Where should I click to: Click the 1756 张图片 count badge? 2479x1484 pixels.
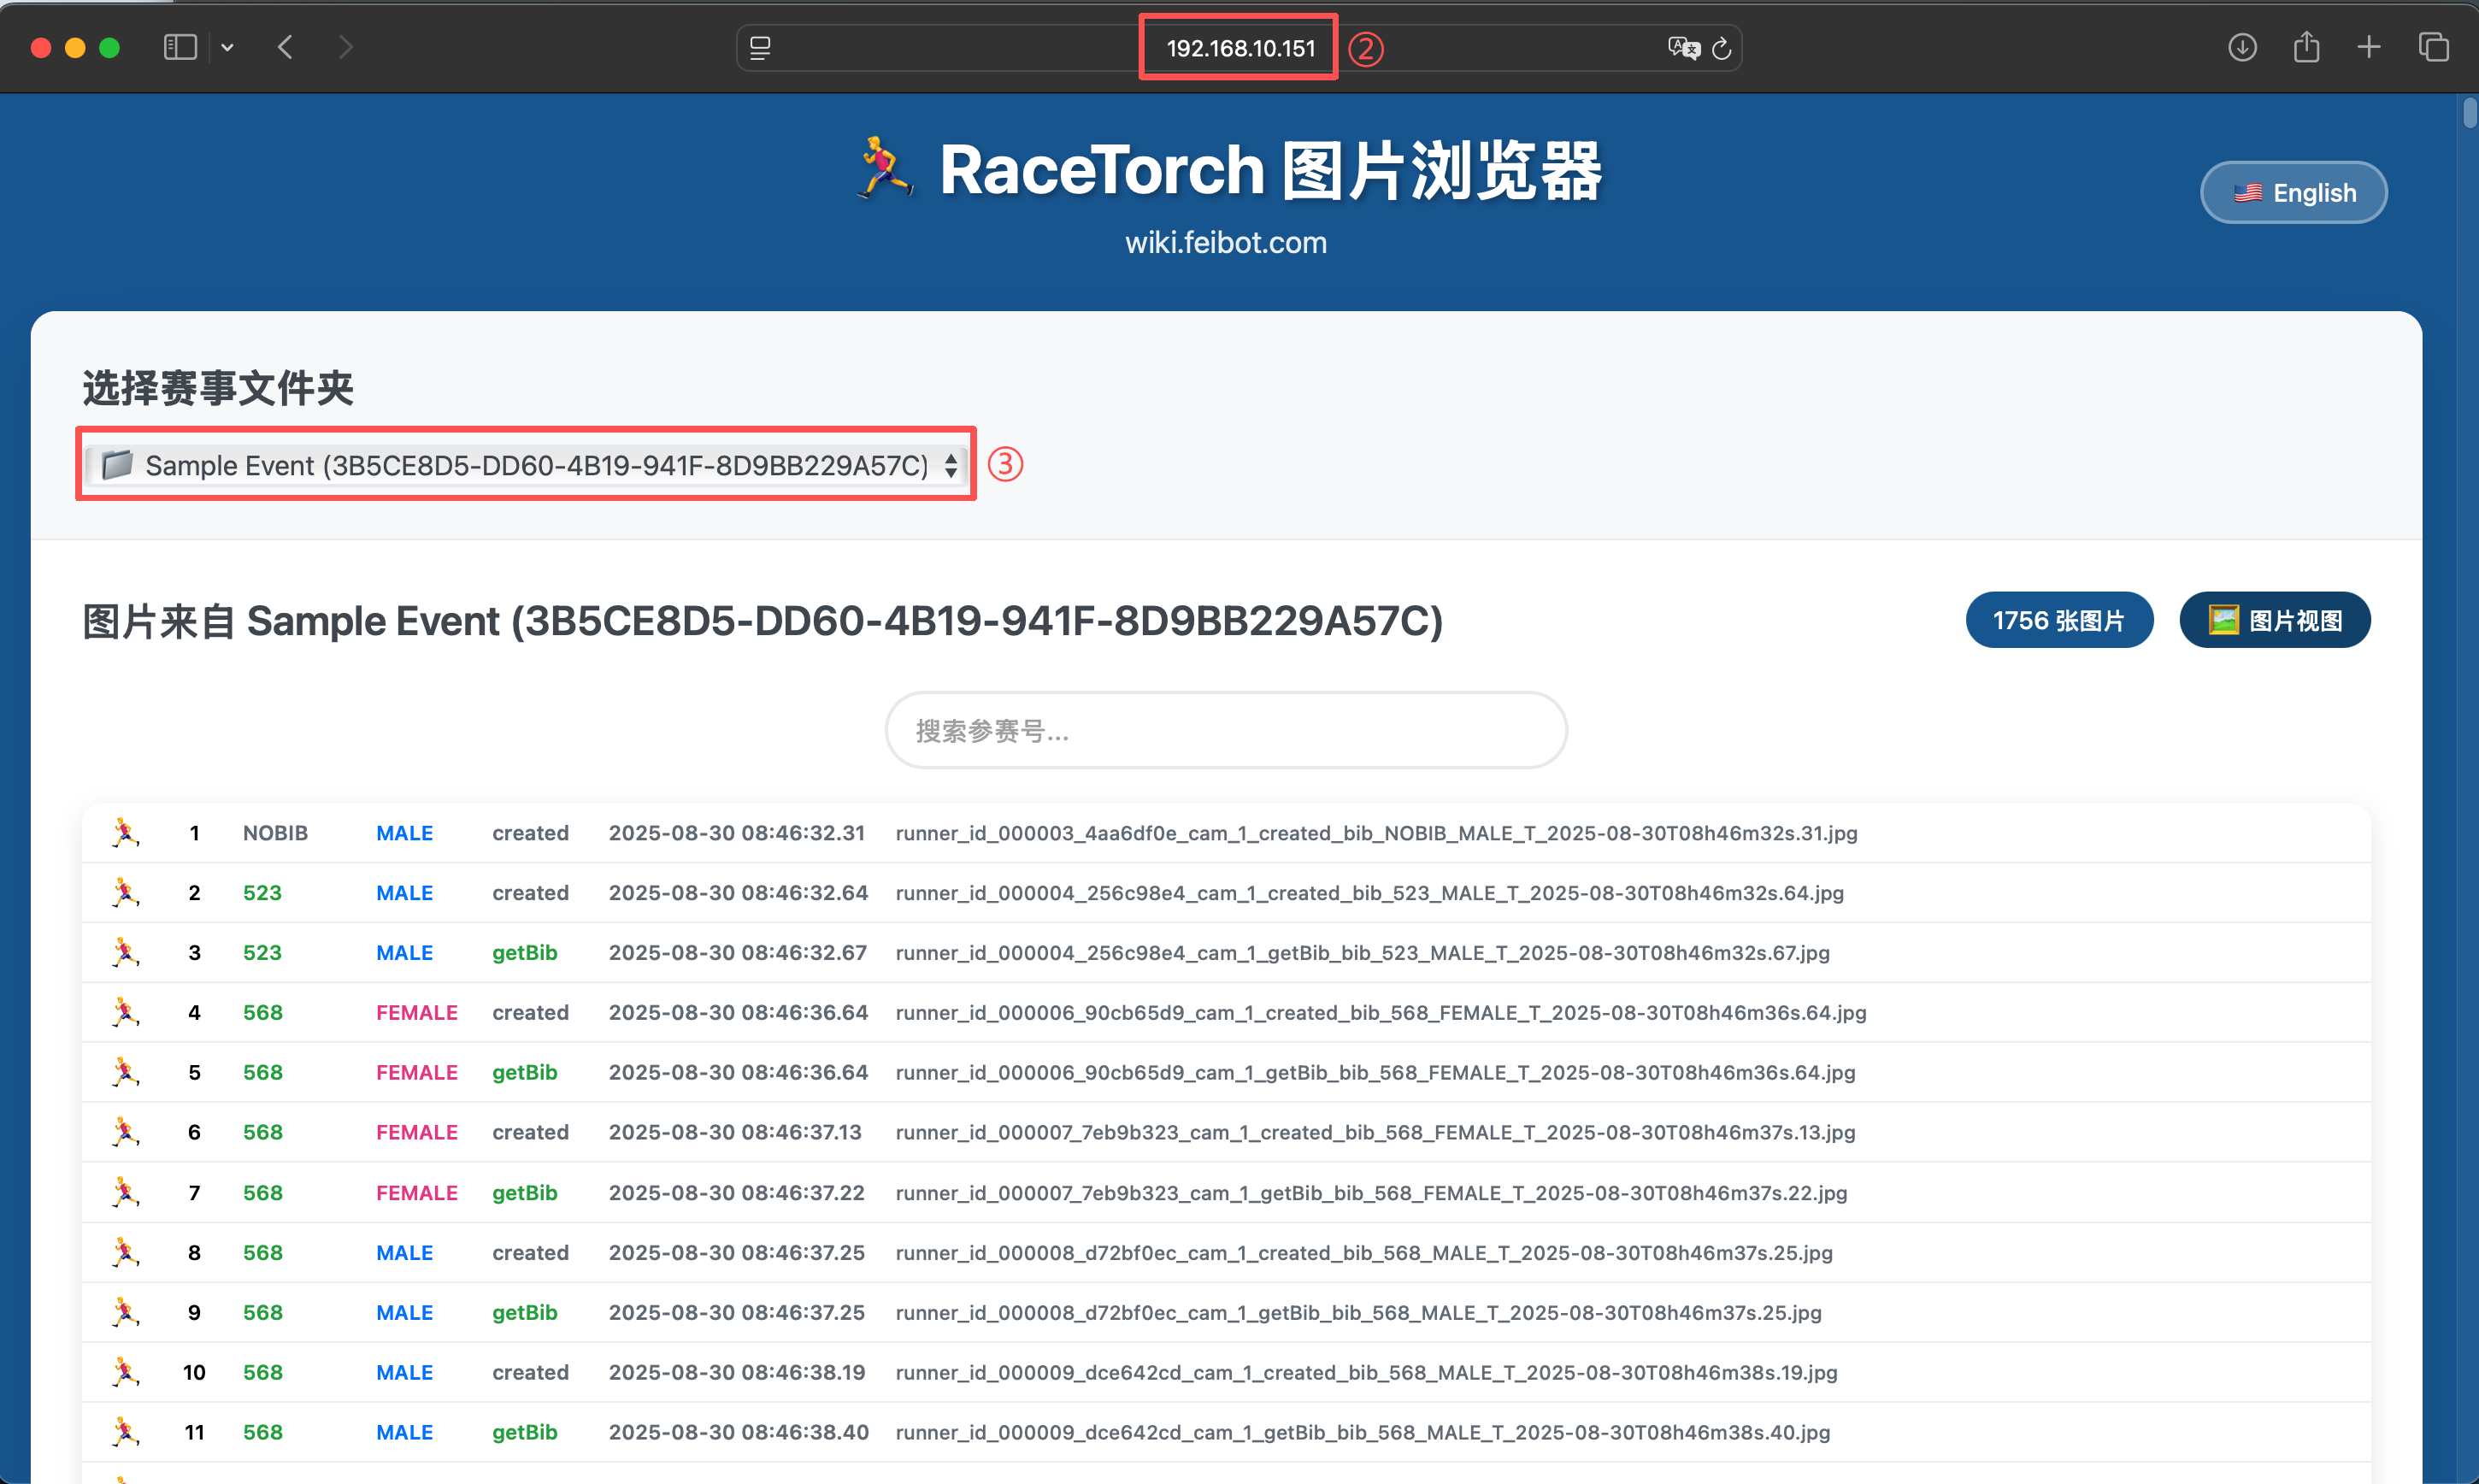[x=2058, y=620]
